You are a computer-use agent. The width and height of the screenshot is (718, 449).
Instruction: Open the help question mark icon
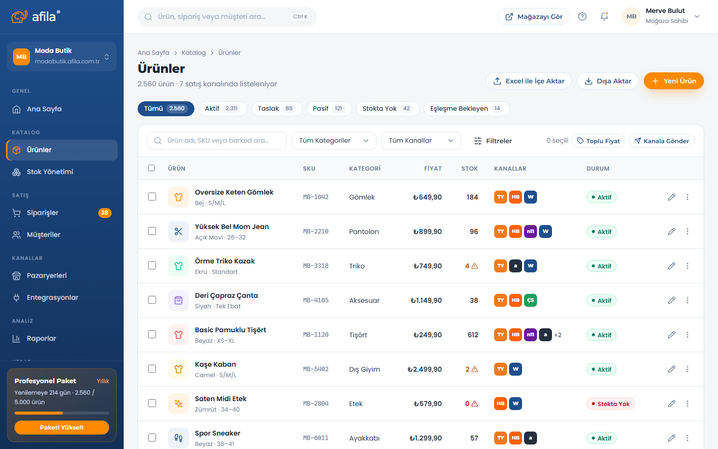point(582,16)
